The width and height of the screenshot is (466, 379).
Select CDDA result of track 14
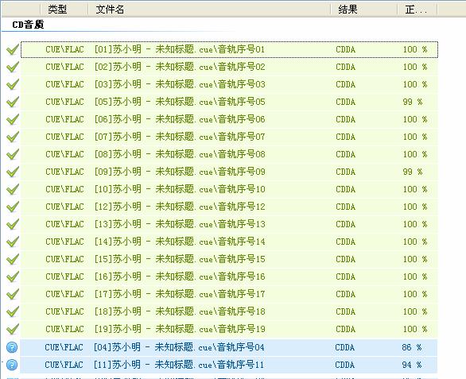(345, 242)
